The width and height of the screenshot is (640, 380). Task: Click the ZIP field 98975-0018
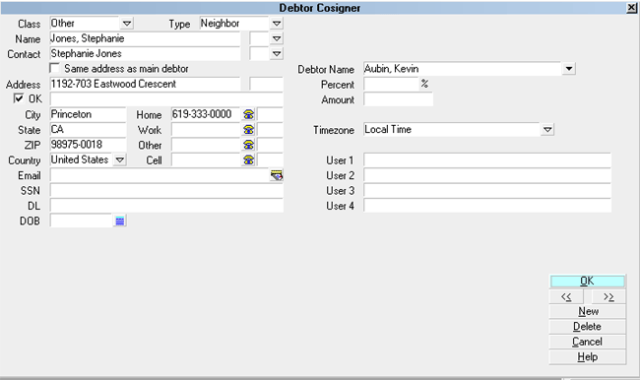pyautogui.click(x=88, y=145)
